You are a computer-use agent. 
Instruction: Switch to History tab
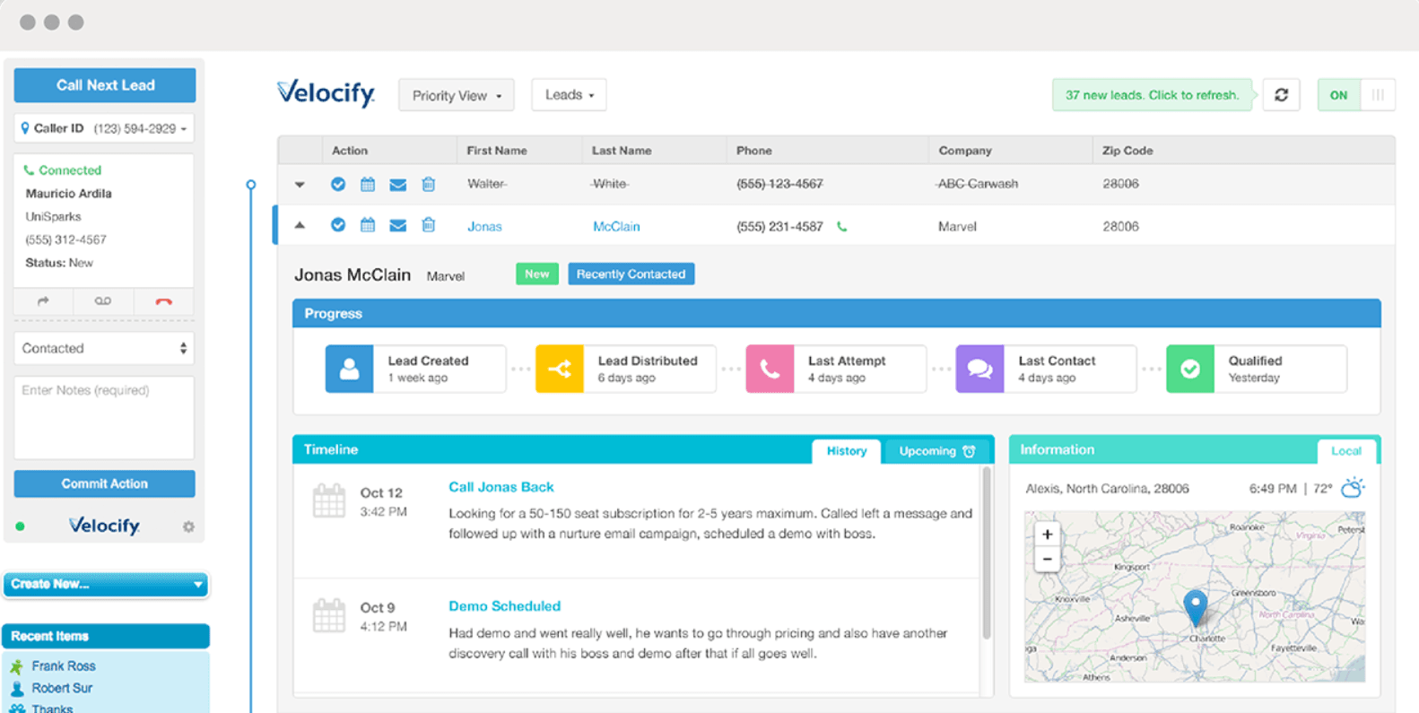pos(847,451)
